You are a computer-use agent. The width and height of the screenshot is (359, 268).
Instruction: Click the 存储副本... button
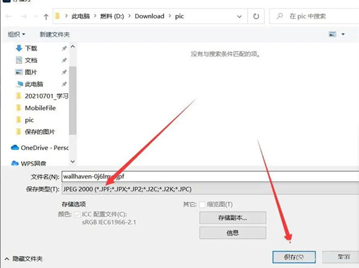(x=232, y=218)
